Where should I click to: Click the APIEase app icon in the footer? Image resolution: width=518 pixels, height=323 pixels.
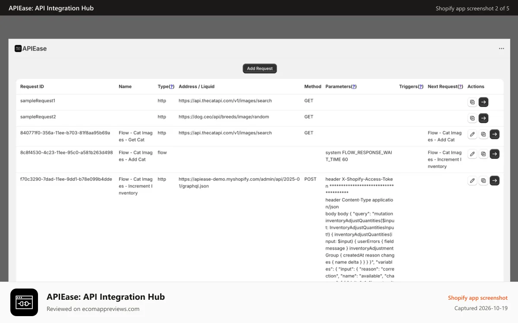24,302
